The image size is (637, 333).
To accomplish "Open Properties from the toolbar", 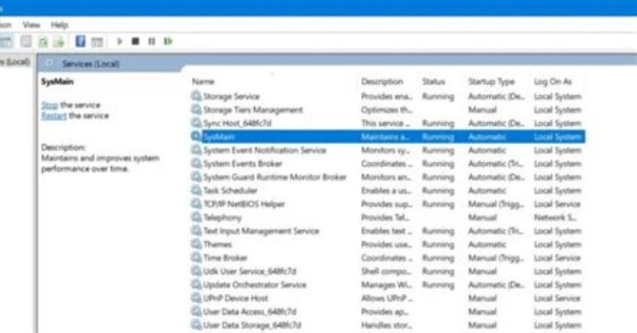I will [x=25, y=41].
